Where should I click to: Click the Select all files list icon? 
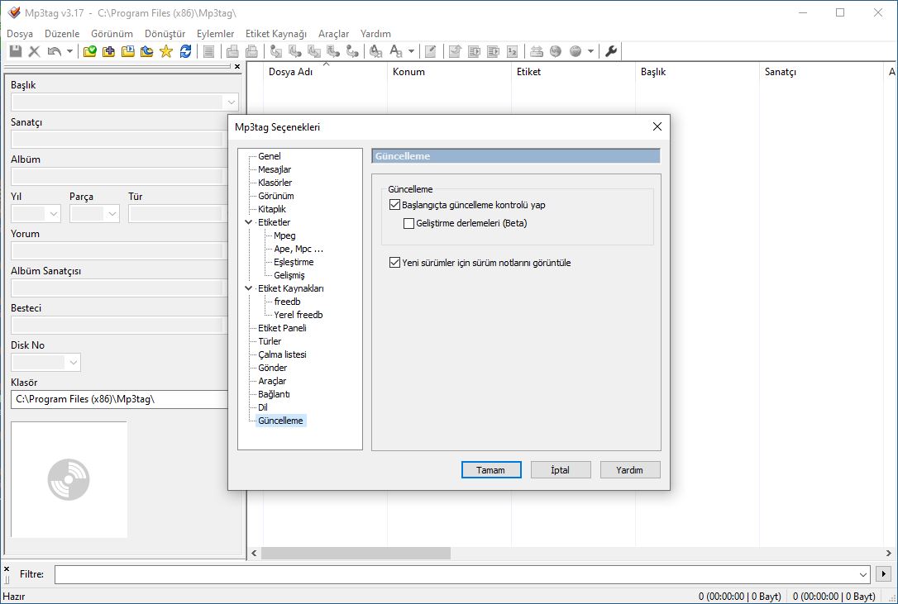coord(209,51)
